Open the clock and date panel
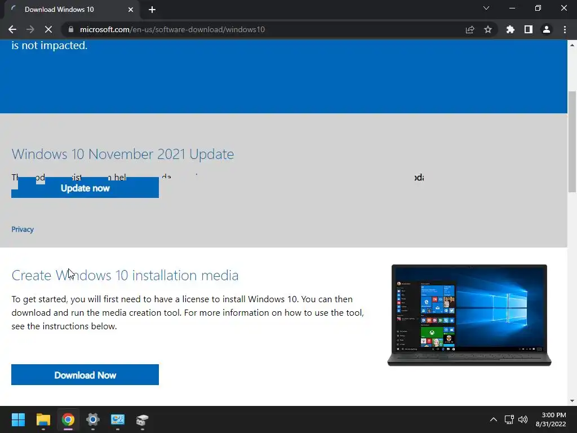The width and height of the screenshot is (577, 433). click(x=551, y=419)
